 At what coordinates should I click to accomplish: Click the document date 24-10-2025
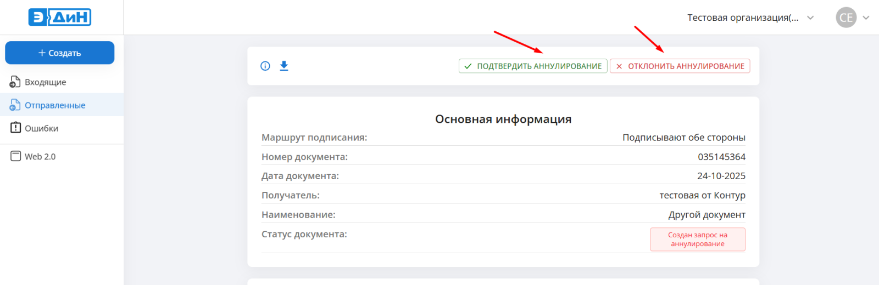[x=721, y=176]
